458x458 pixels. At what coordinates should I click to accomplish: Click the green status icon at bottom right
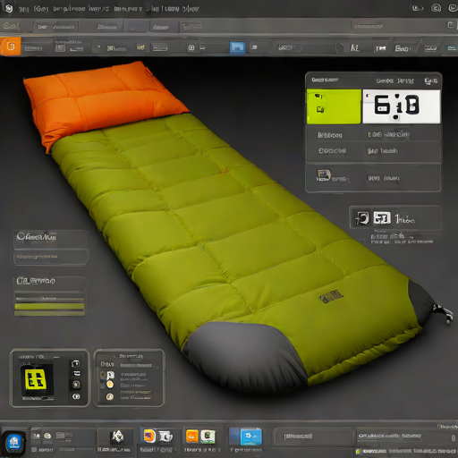(x=358, y=452)
